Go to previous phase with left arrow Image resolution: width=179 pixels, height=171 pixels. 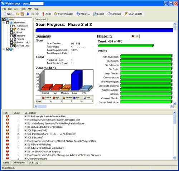[133, 36]
